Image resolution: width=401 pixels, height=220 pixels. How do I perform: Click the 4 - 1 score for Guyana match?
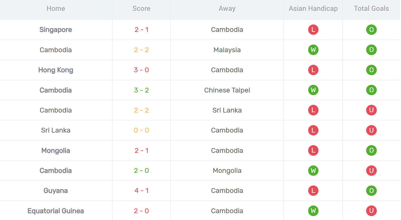pos(141,190)
